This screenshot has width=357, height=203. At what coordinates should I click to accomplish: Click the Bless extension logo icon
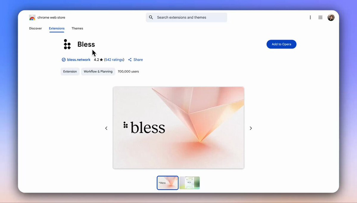click(67, 44)
